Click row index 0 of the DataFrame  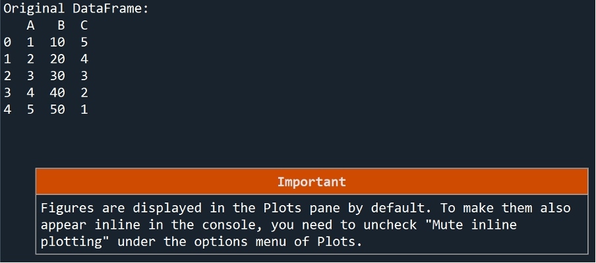point(7,43)
